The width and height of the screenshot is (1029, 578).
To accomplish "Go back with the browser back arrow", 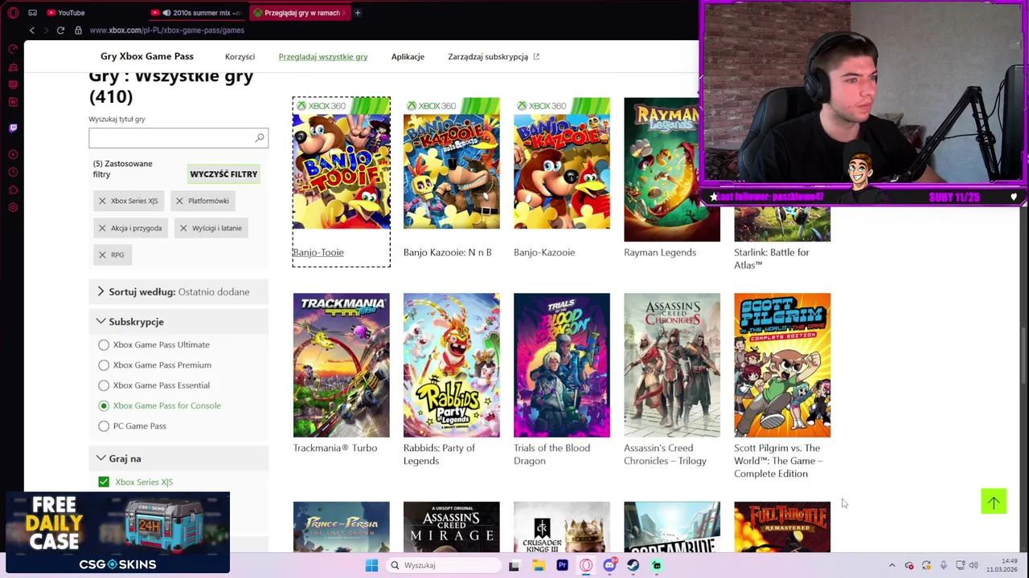I will (x=32, y=31).
